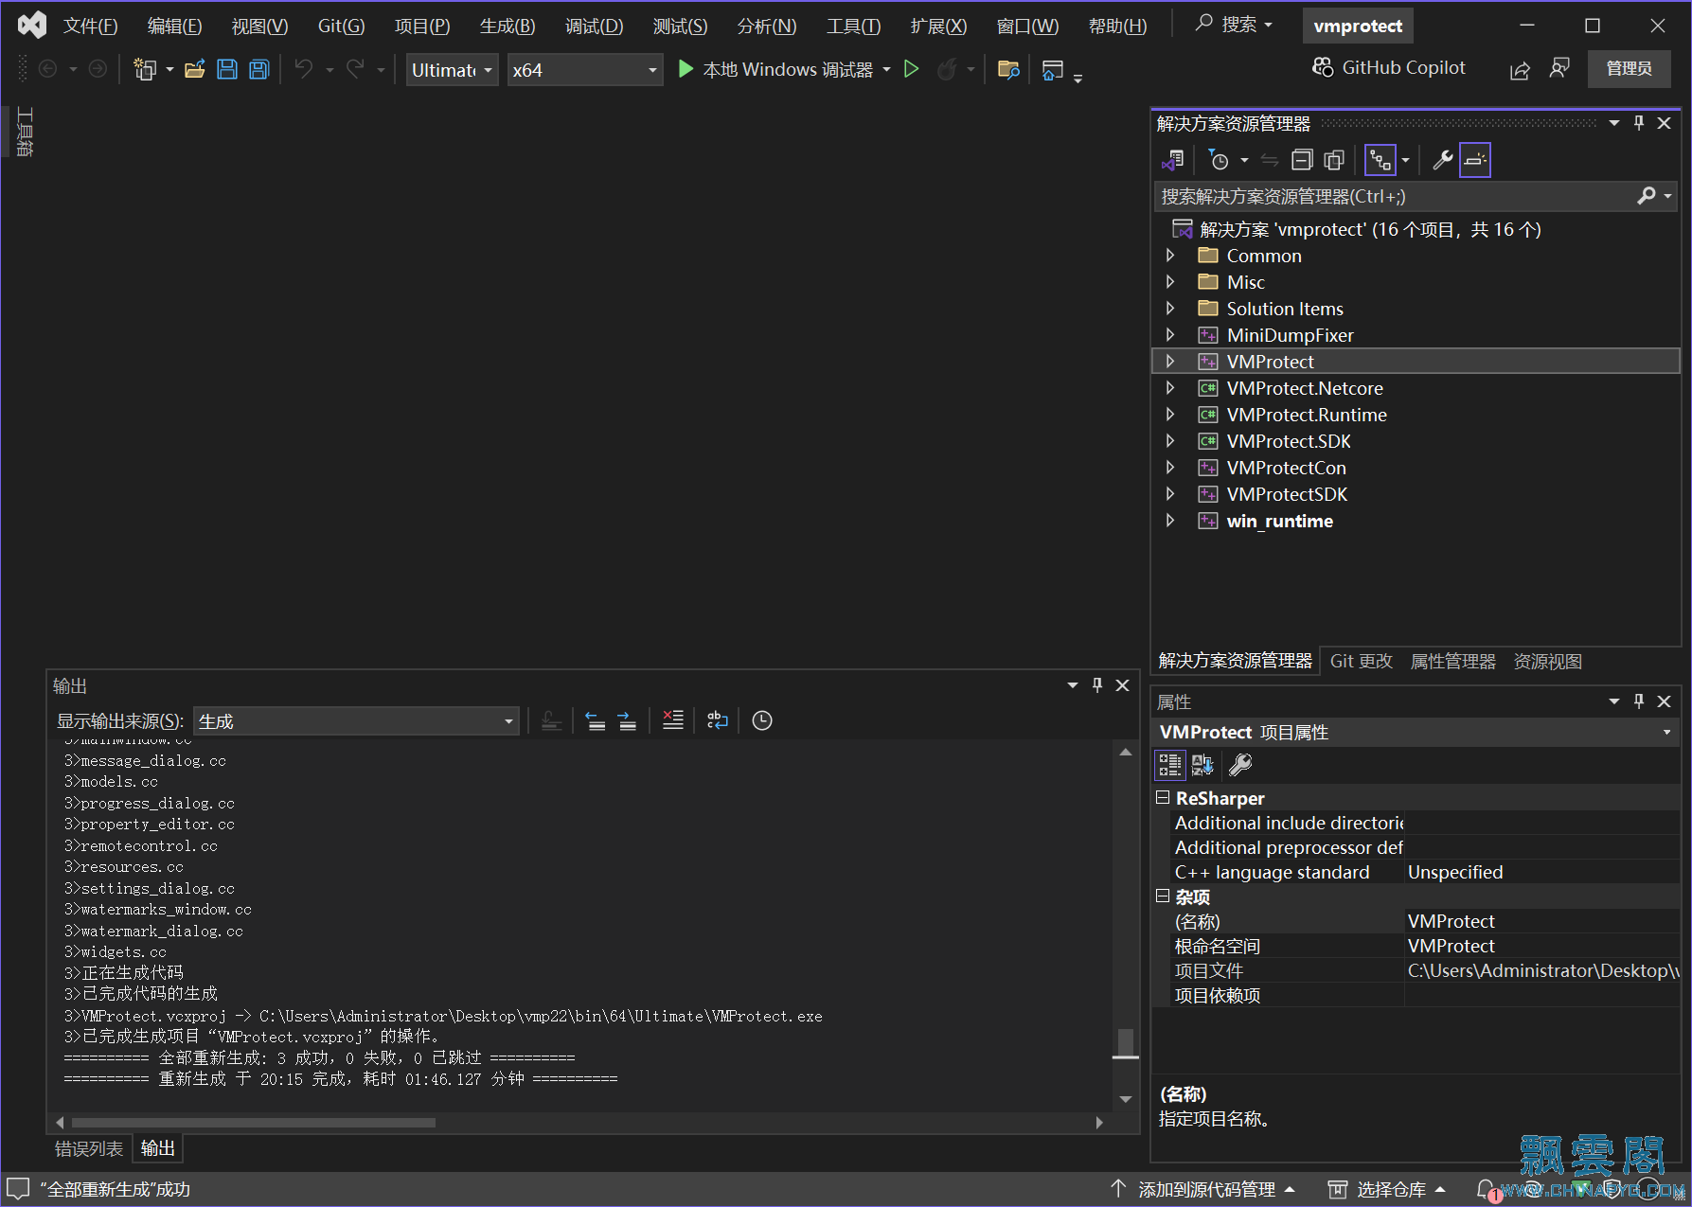The height and width of the screenshot is (1207, 1692).
Task: Open the 生成(B) build menu
Action: click(508, 27)
